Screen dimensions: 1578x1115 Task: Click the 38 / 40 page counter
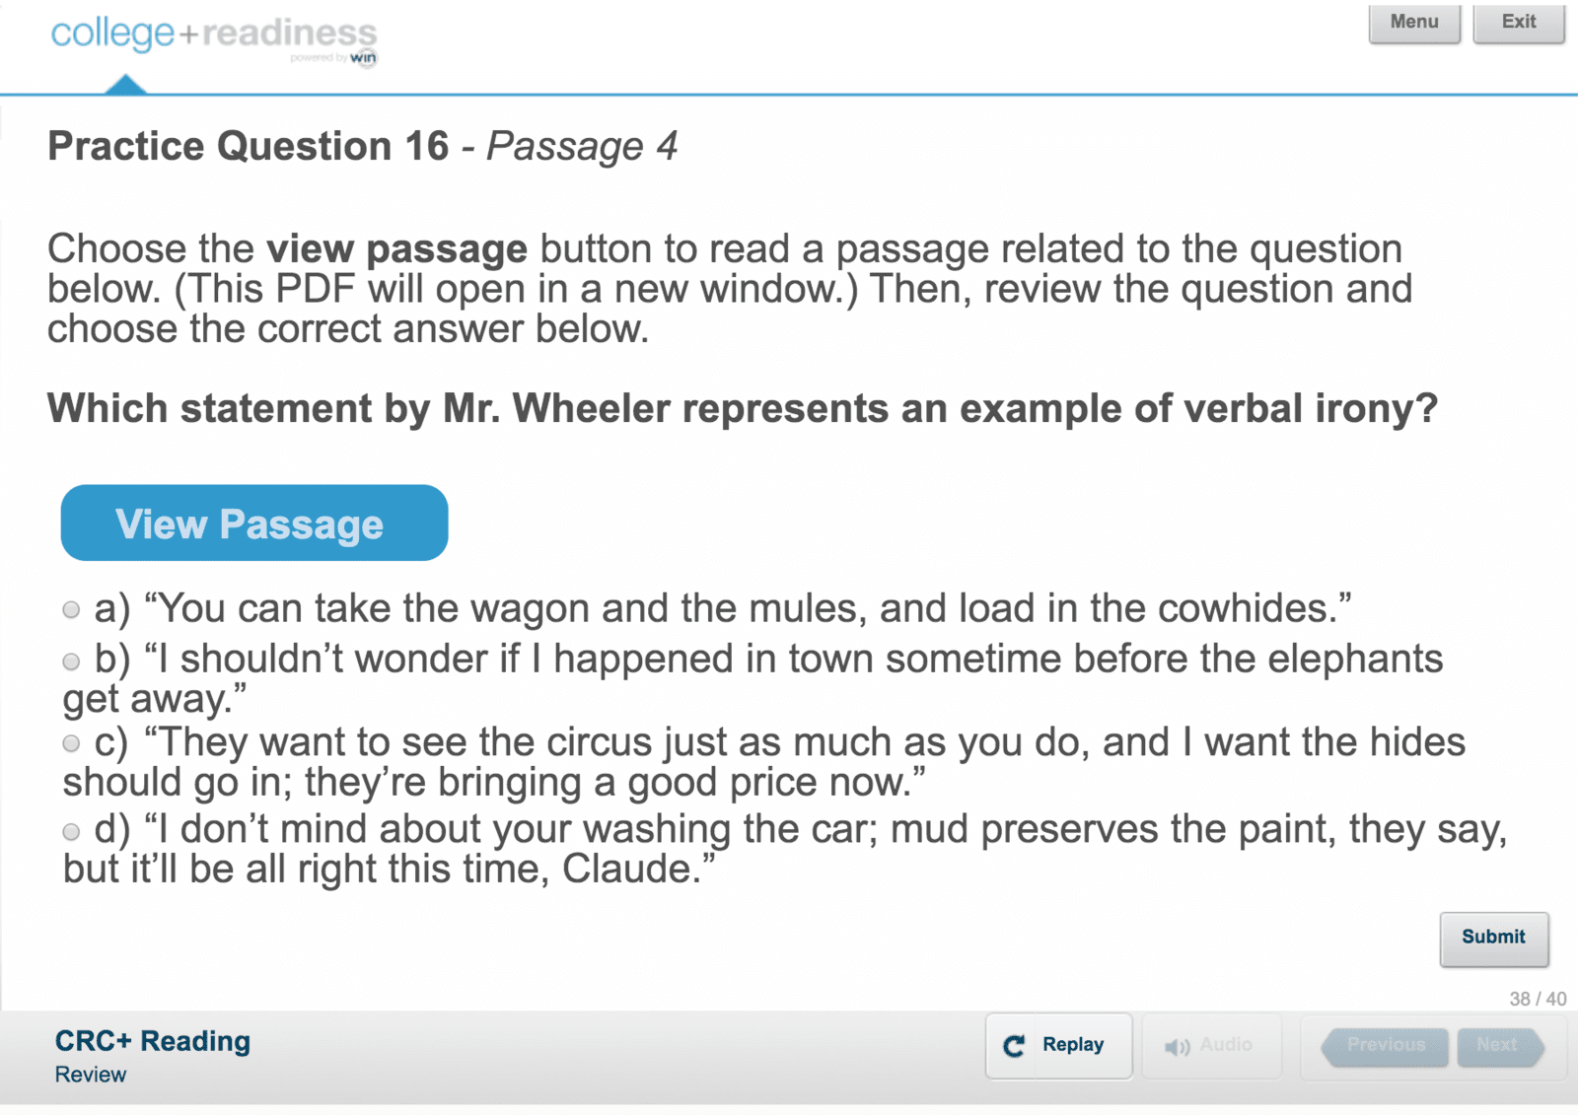[x=1538, y=999]
